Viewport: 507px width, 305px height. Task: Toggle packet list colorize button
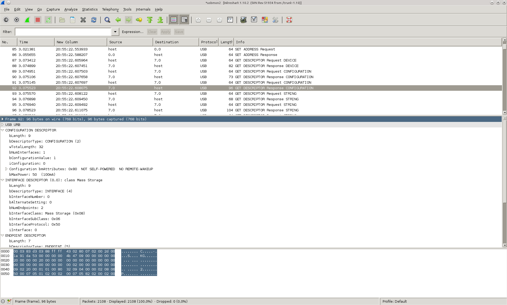pos(174,20)
